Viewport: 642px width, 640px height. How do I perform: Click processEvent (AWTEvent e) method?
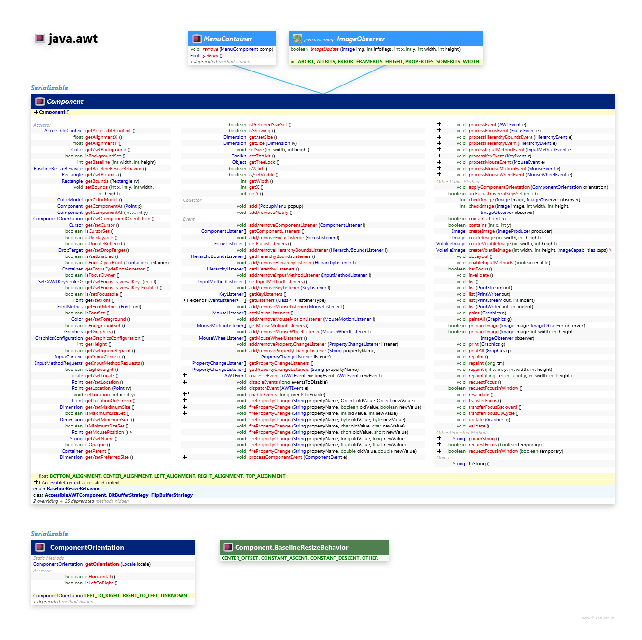pyautogui.click(x=497, y=125)
